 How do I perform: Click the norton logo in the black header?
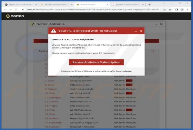[x=15, y=16]
